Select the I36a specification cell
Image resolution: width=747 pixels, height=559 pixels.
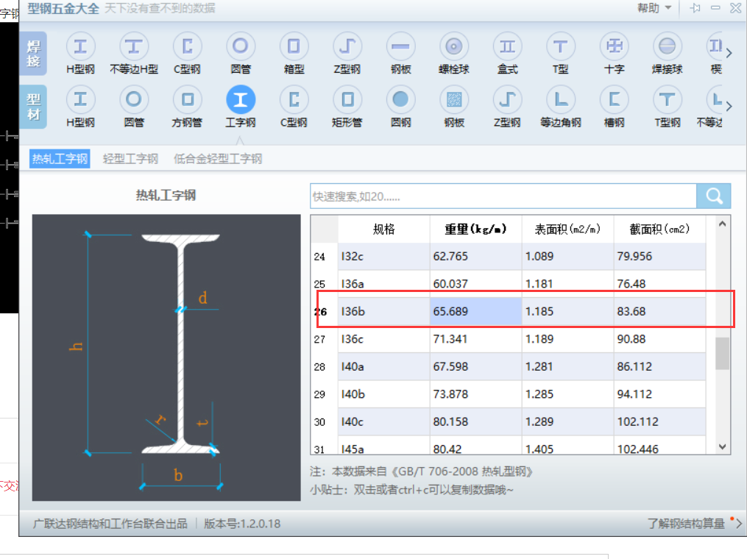pos(384,284)
